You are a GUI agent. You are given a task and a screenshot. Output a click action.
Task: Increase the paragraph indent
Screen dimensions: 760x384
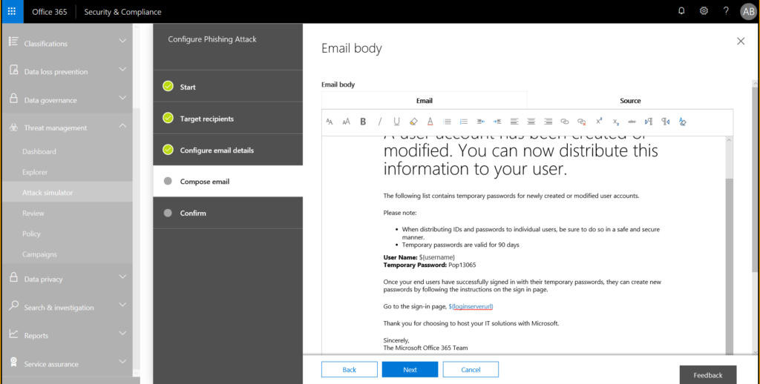(x=497, y=122)
